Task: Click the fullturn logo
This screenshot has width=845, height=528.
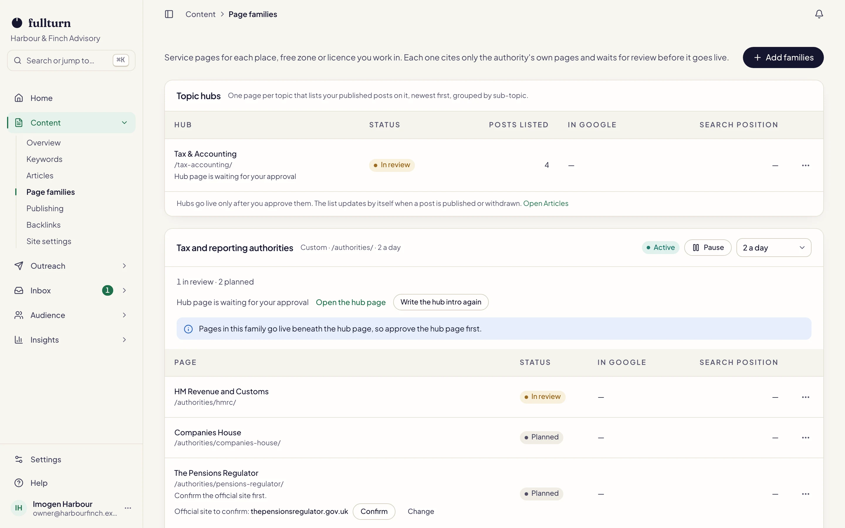Action: (x=41, y=23)
